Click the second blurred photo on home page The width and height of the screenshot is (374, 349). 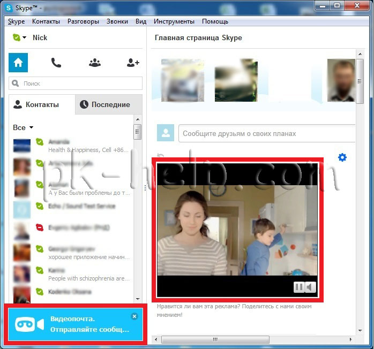pos(236,80)
